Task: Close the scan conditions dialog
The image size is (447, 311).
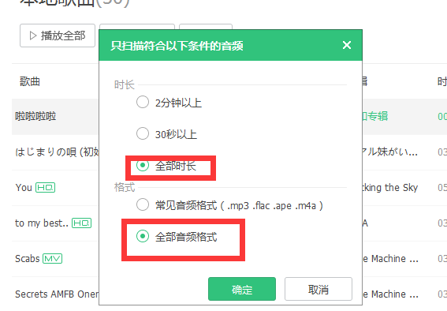Action: tap(347, 45)
